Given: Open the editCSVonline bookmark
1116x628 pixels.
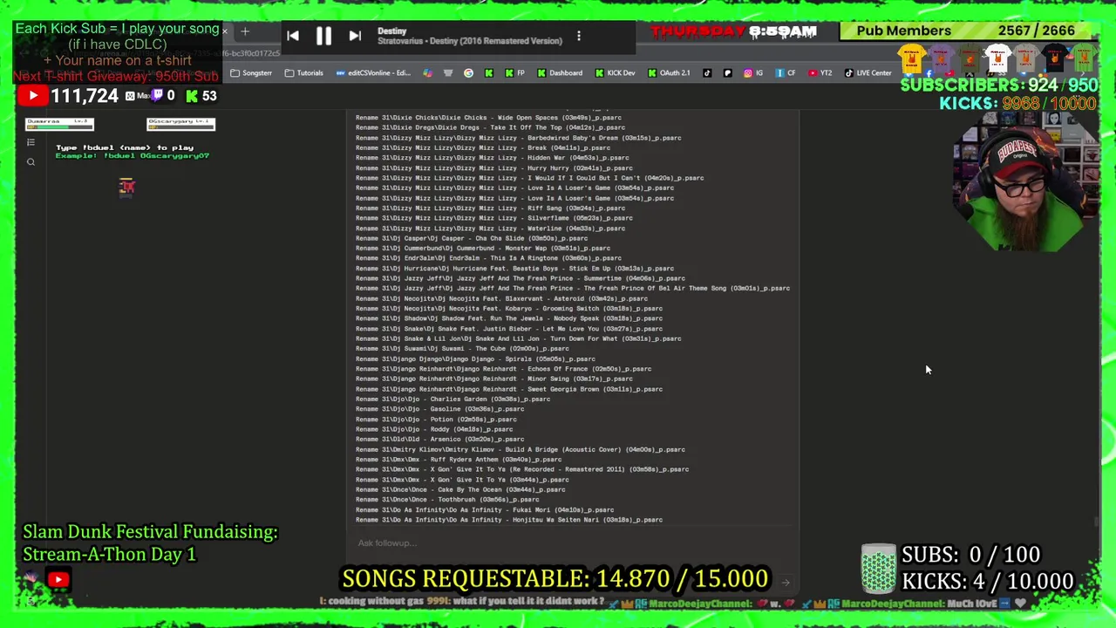Looking at the screenshot, I should tap(372, 73).
